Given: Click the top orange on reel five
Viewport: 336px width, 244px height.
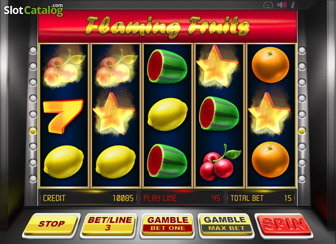Looking at the screenshot, I should click(x=270, y=65).
